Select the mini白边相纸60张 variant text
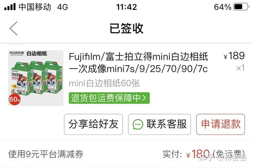 104,83
